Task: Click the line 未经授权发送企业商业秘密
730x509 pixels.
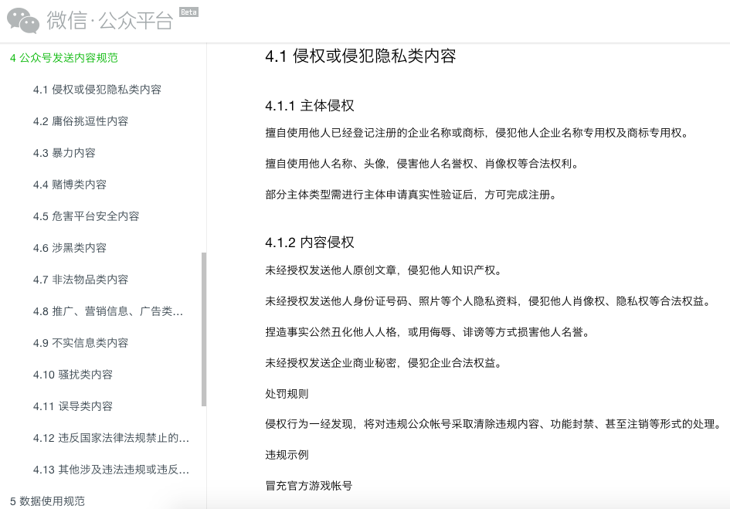Action: point(383,363)
